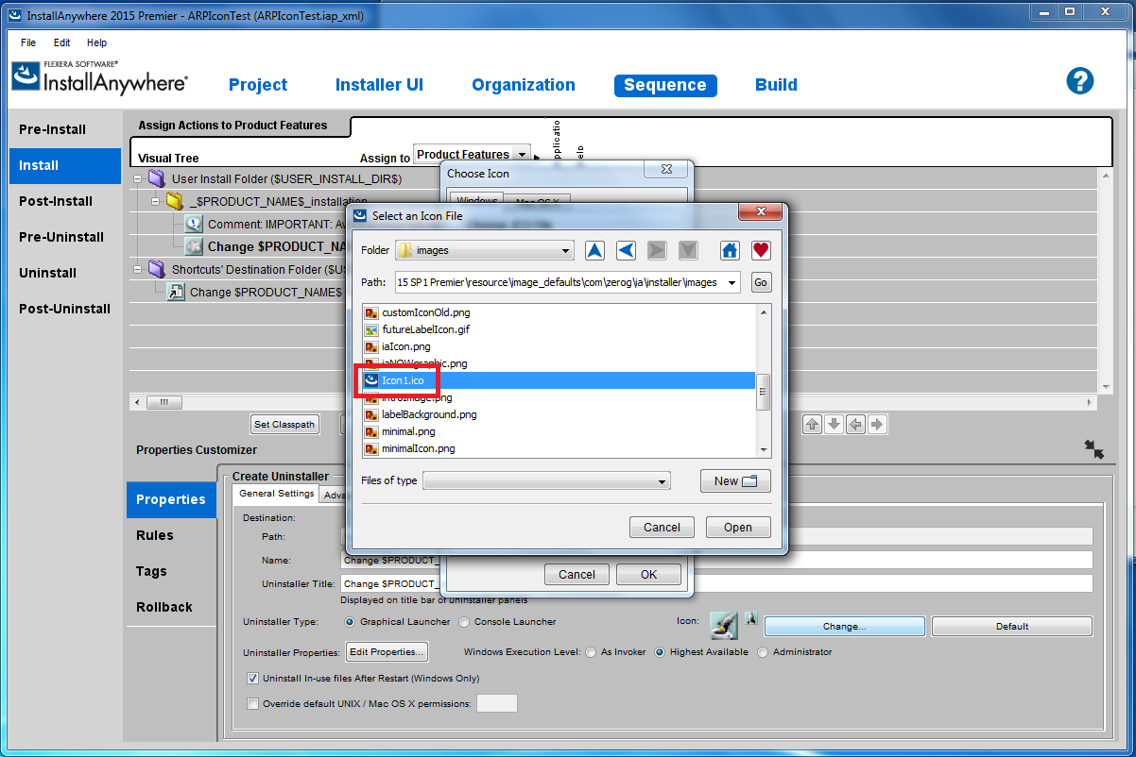Click the collapse arrows icon in Properties Customizer
This screenshot has width=1136, height=757.
pyautogui.click(x=1094, y=449)
